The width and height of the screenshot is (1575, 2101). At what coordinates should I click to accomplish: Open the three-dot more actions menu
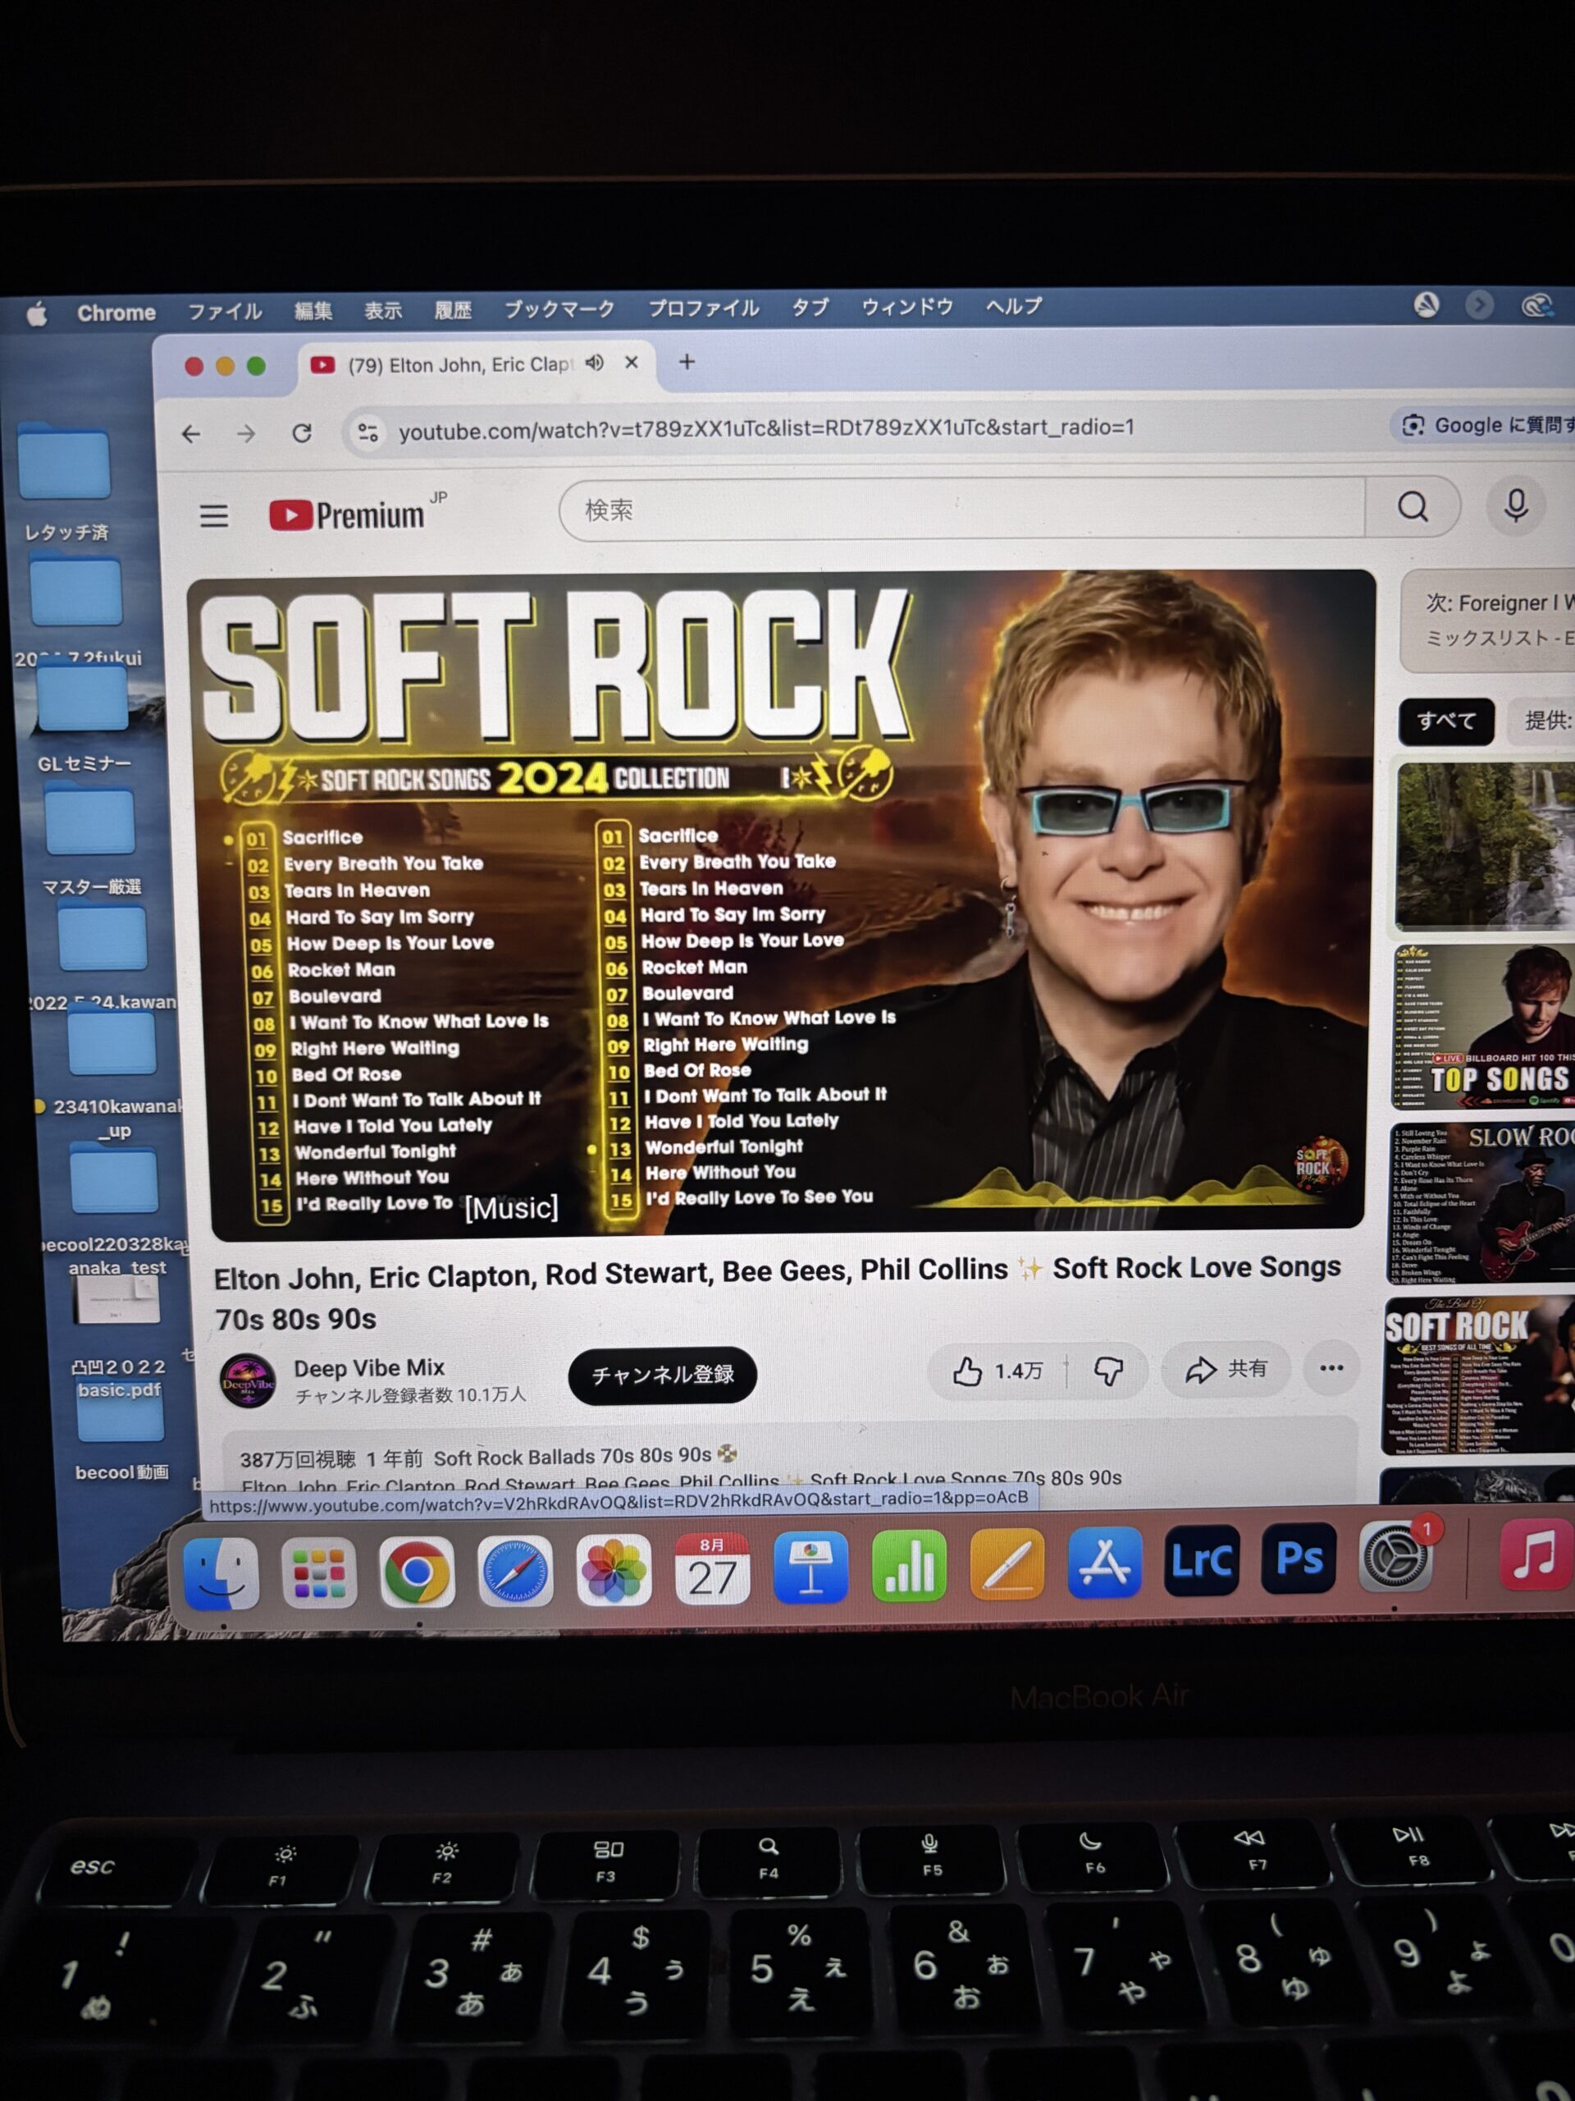(x=1331, y=1368)
